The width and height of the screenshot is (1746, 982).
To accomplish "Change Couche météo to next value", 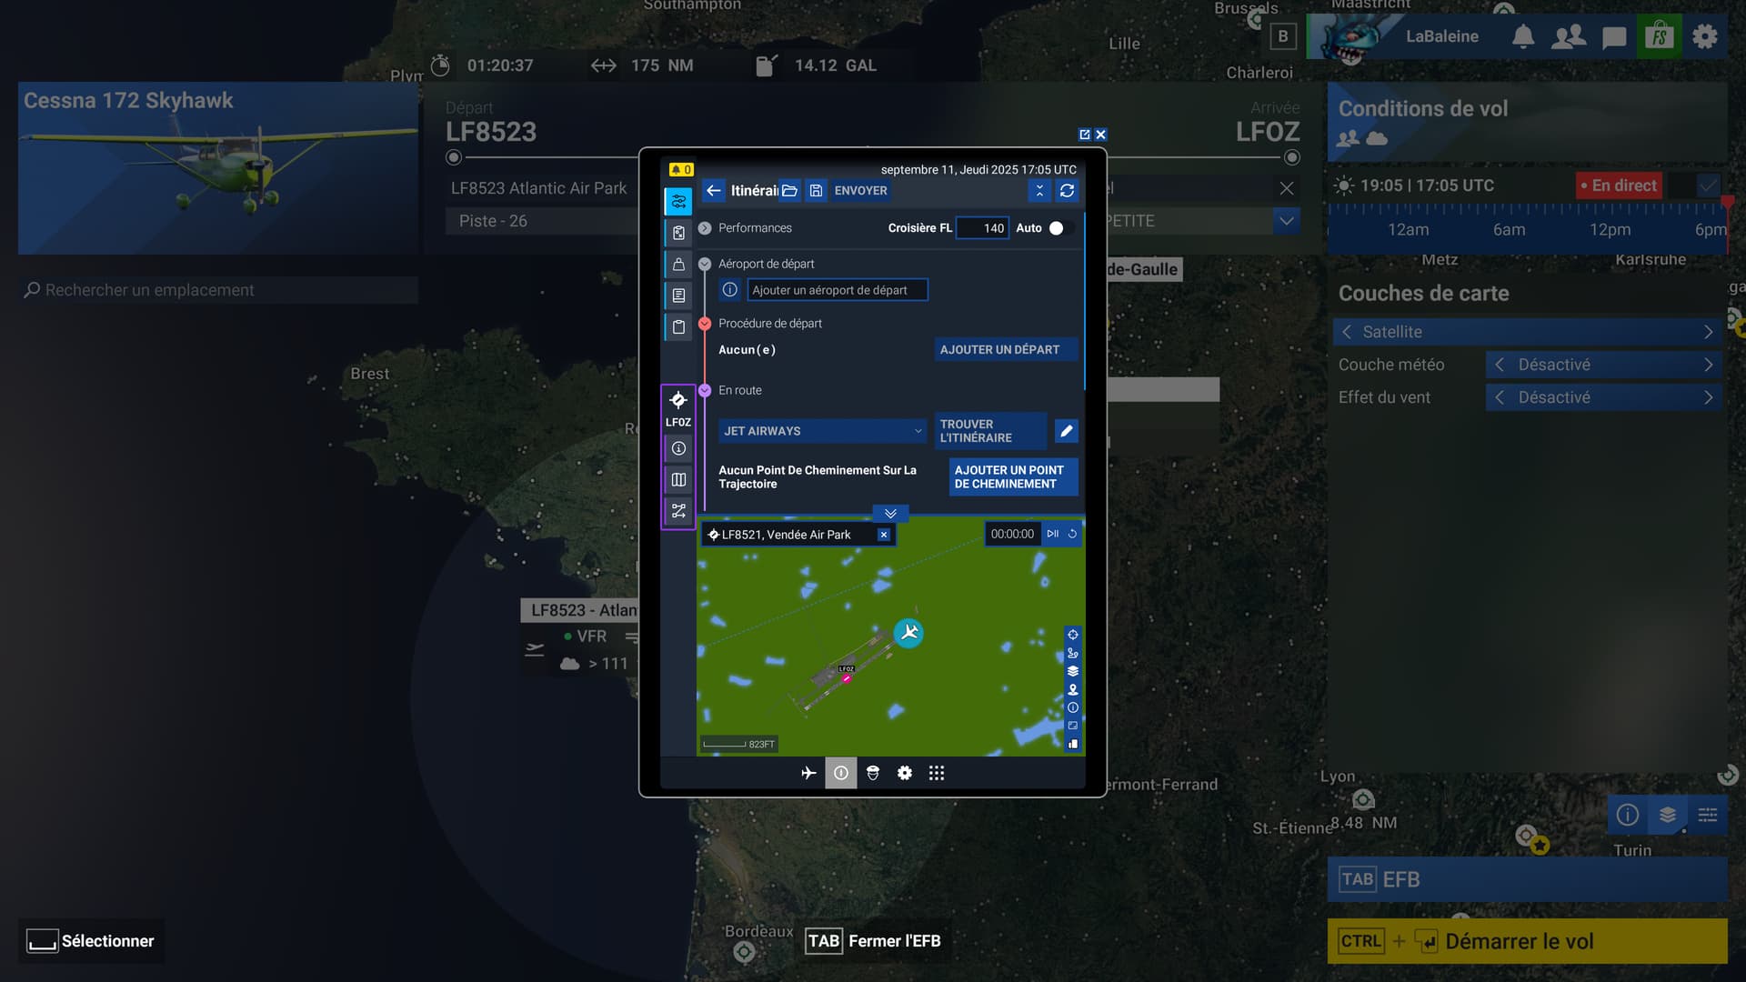I will point(1708,366).
